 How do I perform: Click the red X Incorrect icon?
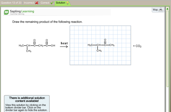[x=37, y=3]
